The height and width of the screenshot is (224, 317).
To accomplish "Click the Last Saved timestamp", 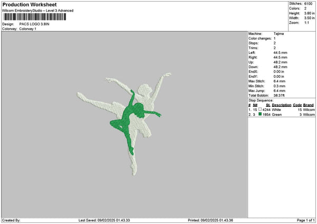I will click(104, 220).
